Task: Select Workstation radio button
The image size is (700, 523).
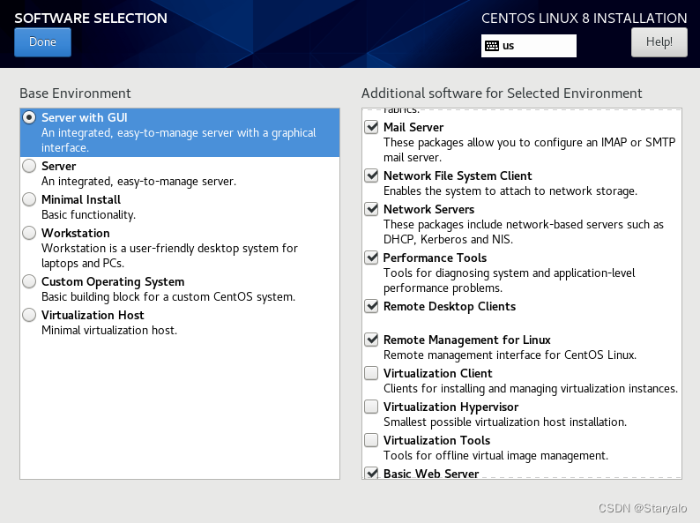Action: point(29,233)
